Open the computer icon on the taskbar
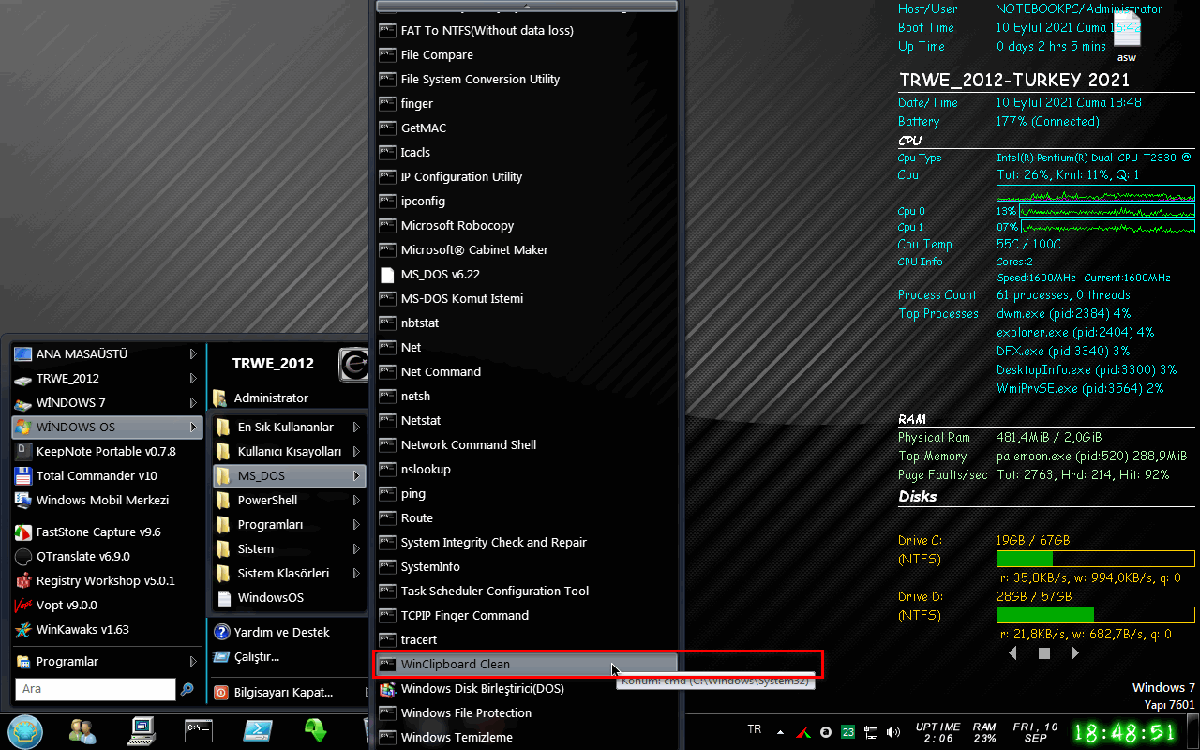1200x750 pixels. (142, 730)
